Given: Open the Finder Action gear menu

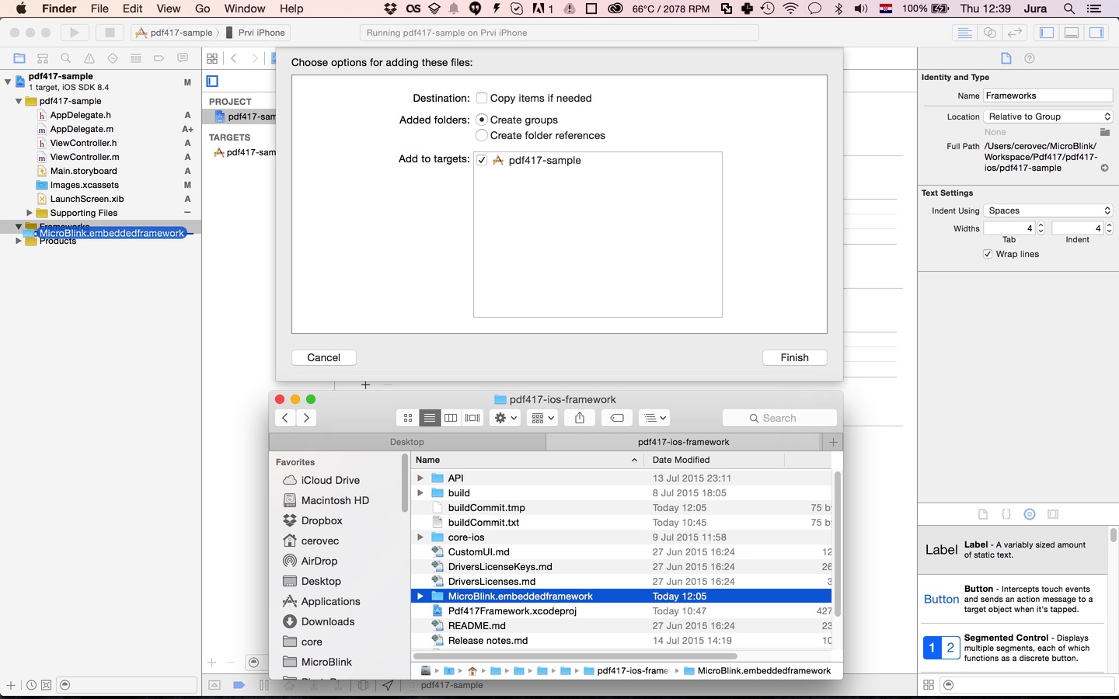Looking at the screenshot, I should tap(505, 418).
